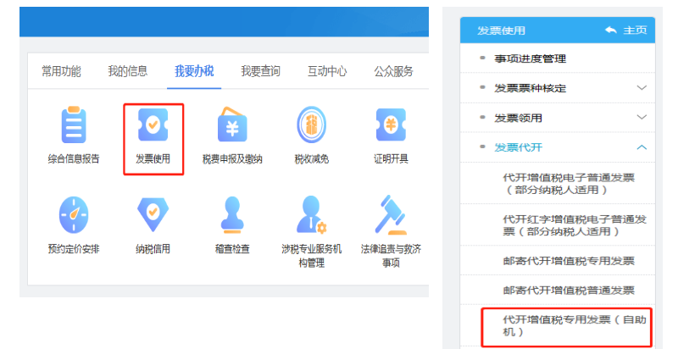Image resolution: width=678 pixels, height=360 pixels.
Task: Open the 综合信息报告 clipboard icon
Action: pyautogui.click(x=74, y=125)
